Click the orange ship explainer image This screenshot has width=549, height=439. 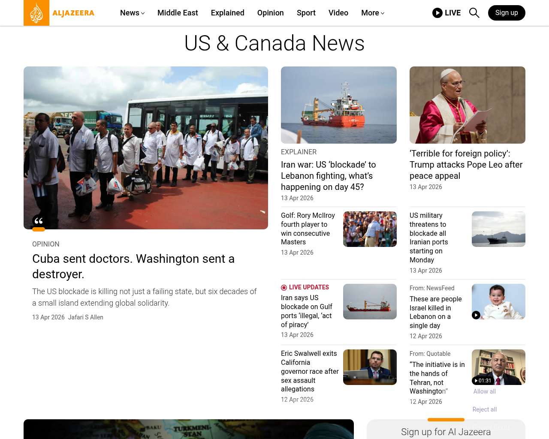(x=339, y=105)
